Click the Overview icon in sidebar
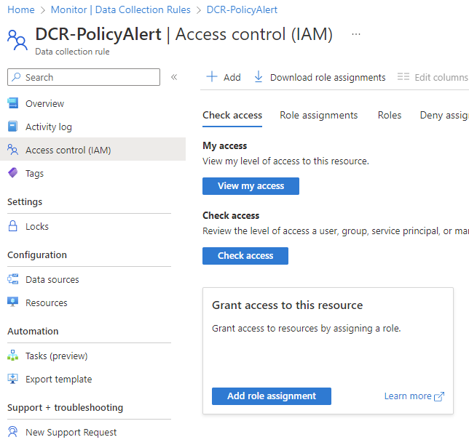The width and height of the screenshot is (469, 445). pyautogui.click(x=13, y=103)
